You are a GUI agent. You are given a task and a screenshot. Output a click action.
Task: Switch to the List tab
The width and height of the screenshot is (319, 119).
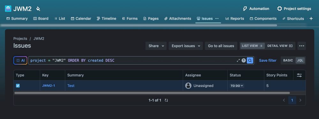pyautogui.click(x=60, y=19)
